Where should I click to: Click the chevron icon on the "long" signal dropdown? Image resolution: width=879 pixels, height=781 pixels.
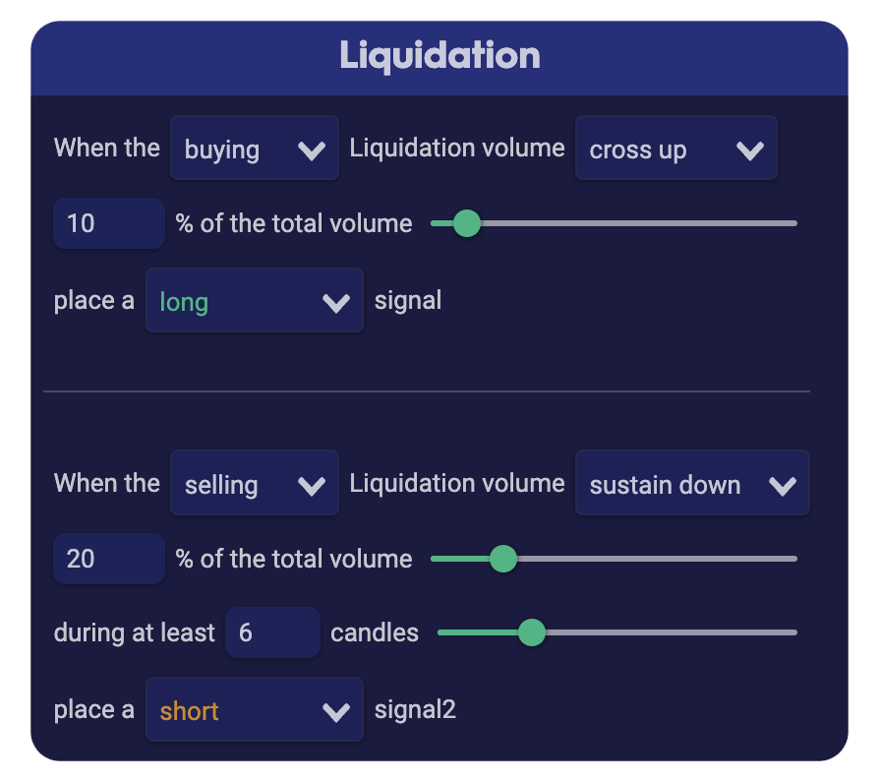point(338,300)
